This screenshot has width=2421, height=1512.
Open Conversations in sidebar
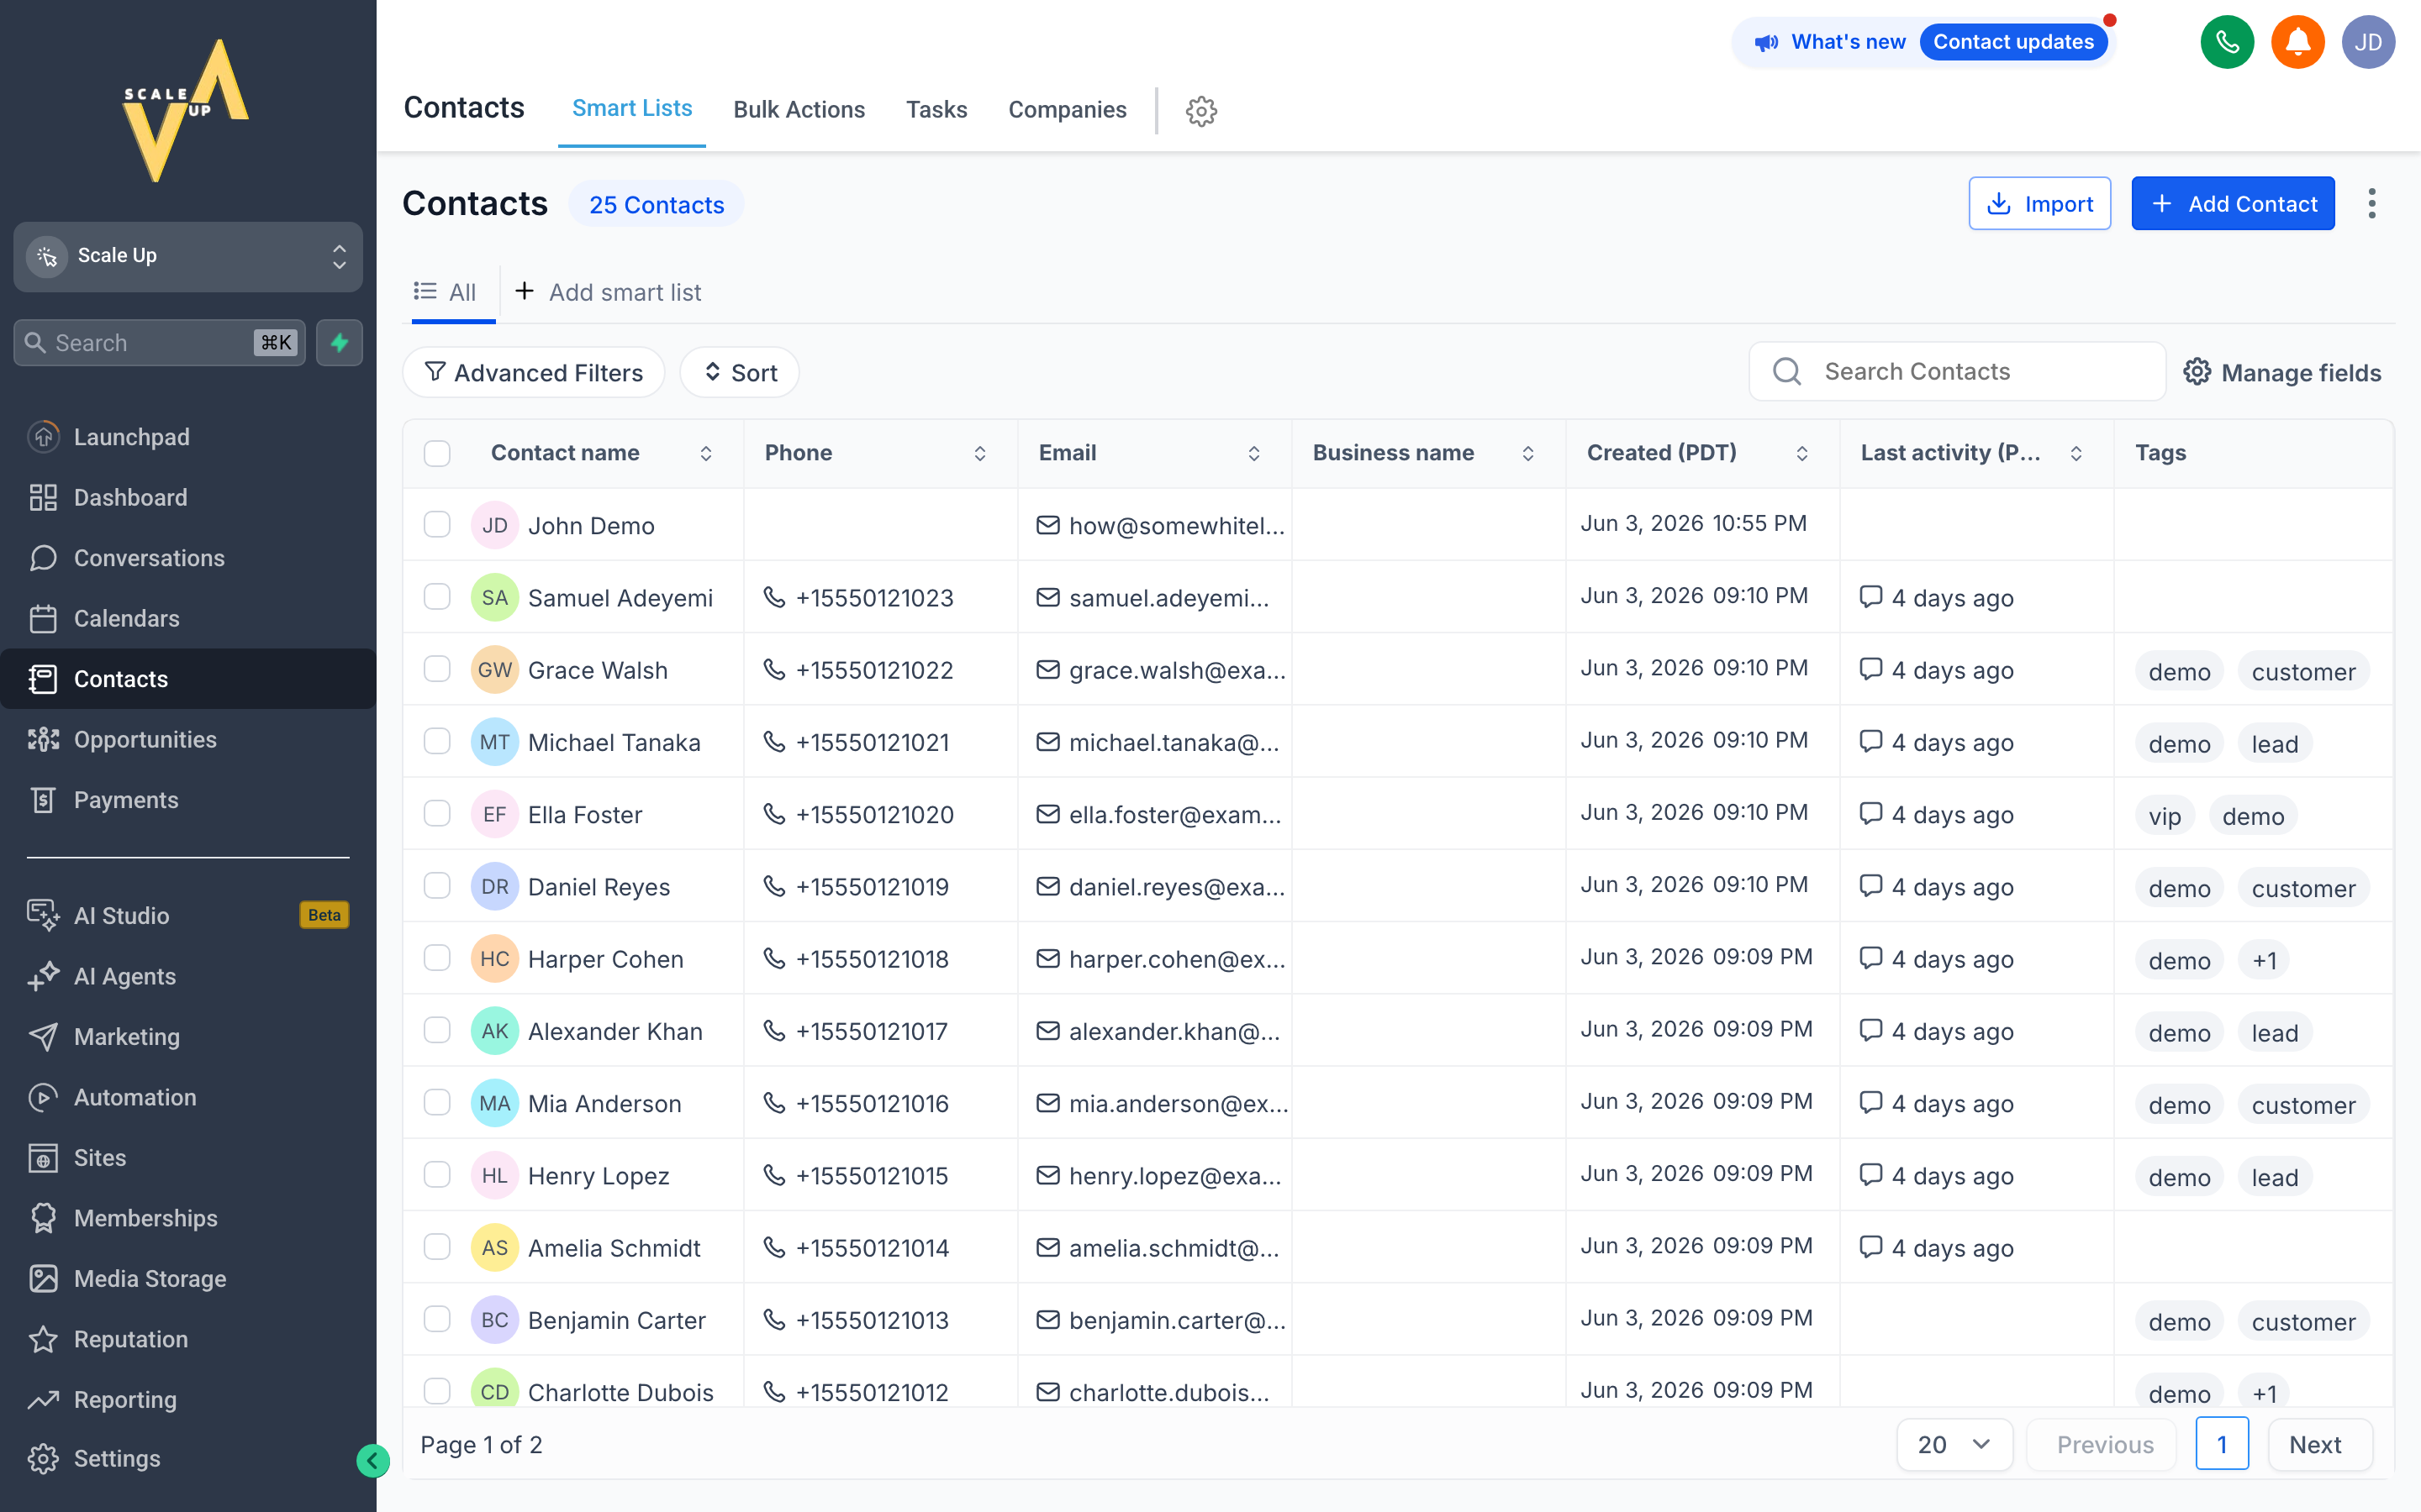coord(188,558)
